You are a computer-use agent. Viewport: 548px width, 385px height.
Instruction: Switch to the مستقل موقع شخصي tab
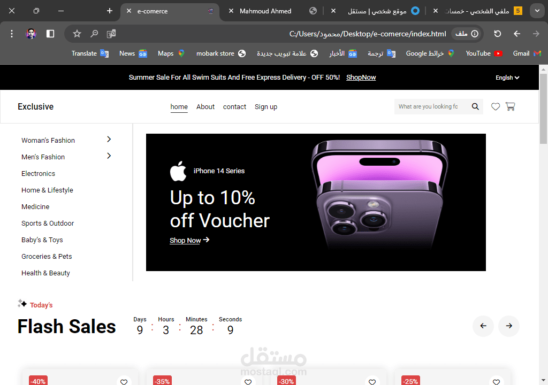pyautogui.click(x=377, y=11)
